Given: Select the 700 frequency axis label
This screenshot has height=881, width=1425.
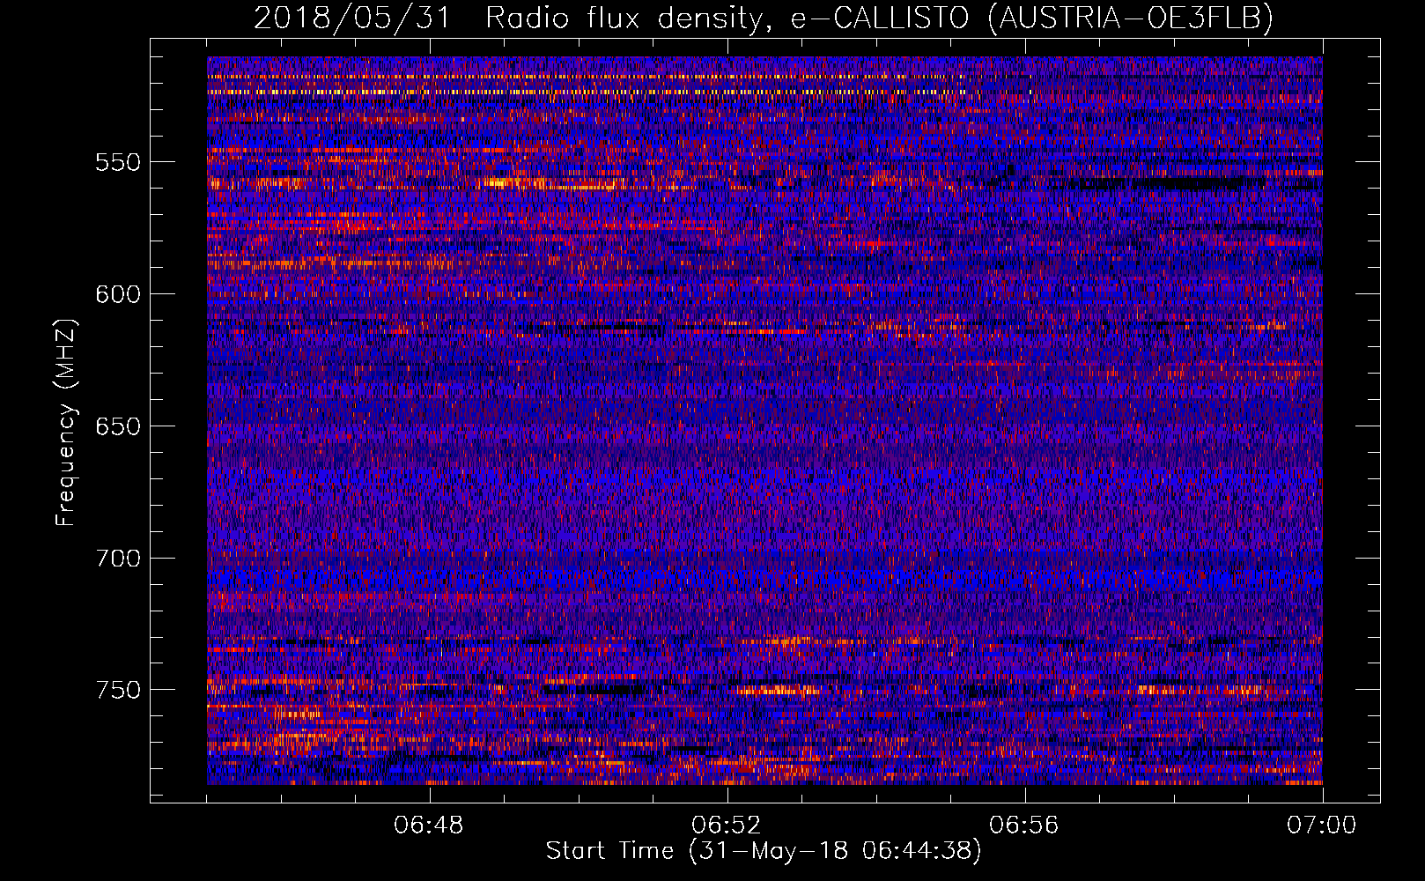Looking at the screenshot, I should [x=118, y=559].
